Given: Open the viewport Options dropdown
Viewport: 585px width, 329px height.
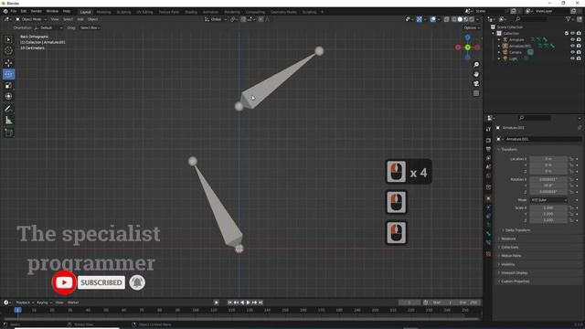Looking at the screenshot, I should [472, 28].
